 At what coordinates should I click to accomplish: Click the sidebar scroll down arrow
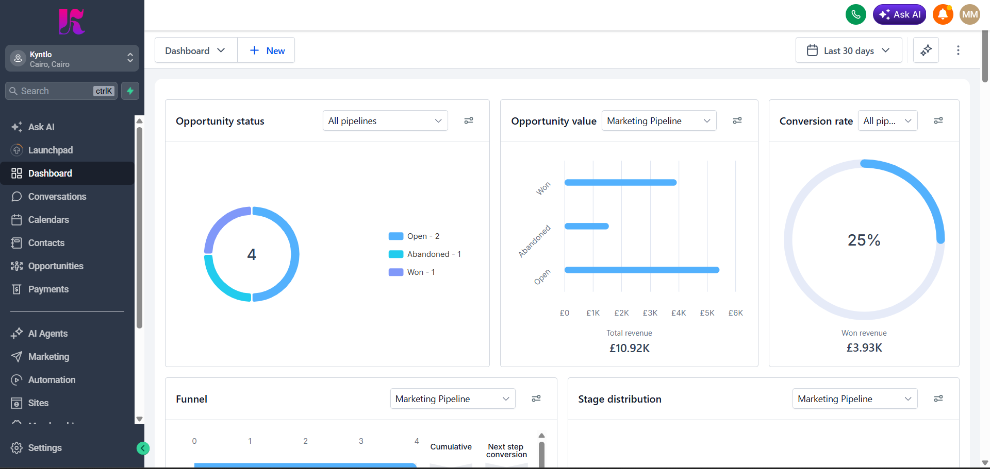click(139, 419)
